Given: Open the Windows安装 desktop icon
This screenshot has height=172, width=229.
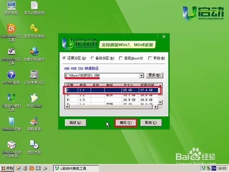Looking at the screenshot, I should click(x=11, y=124).
